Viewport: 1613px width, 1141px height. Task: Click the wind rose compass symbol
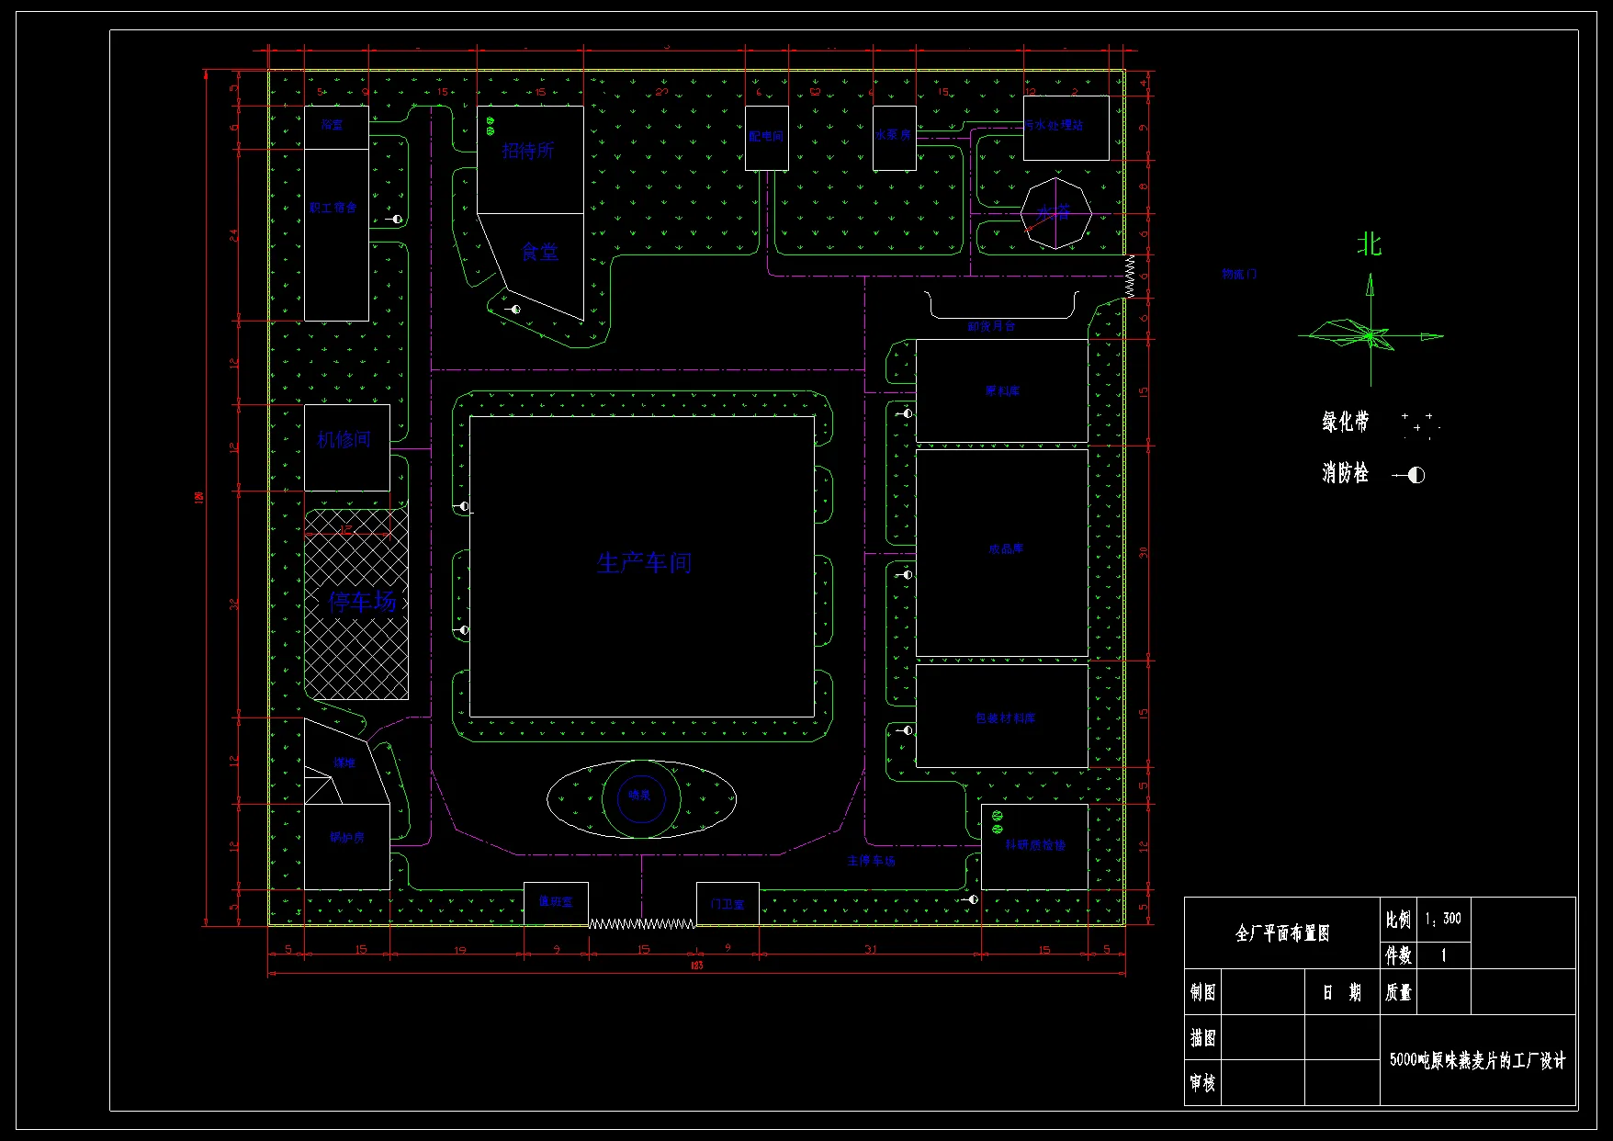[1370, 335]
